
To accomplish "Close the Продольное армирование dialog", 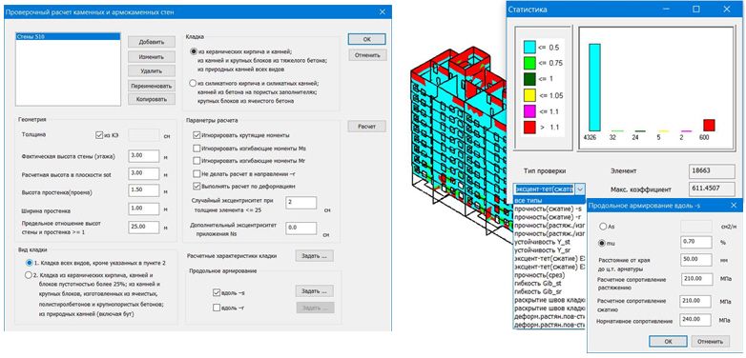I will point(735,205).
